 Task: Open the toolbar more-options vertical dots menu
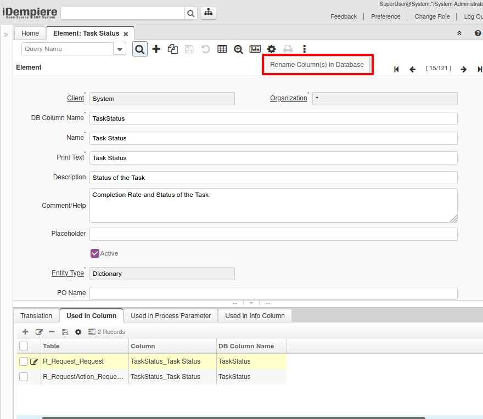coord(305,49)
